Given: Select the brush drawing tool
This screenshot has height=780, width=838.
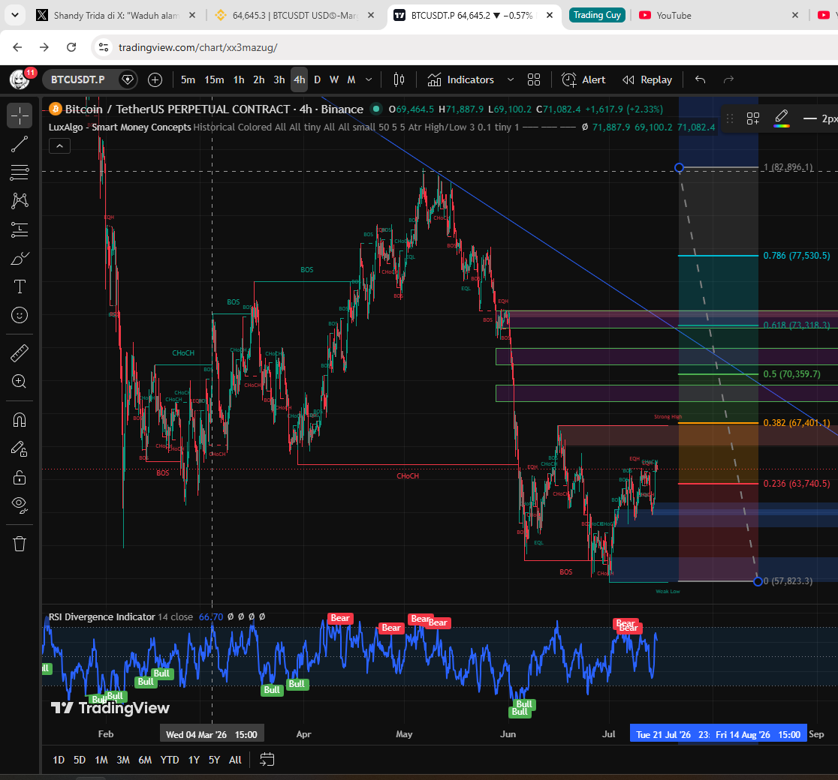Looking at the screenshot, I should click(x=20, y=259).
